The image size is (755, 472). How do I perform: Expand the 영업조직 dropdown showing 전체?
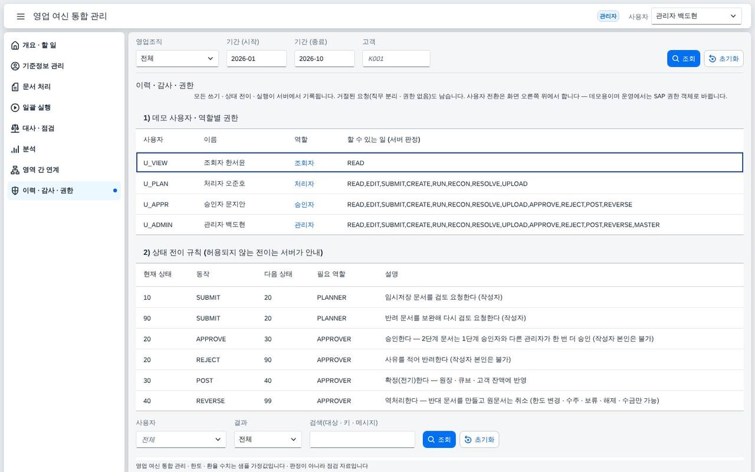177,58
